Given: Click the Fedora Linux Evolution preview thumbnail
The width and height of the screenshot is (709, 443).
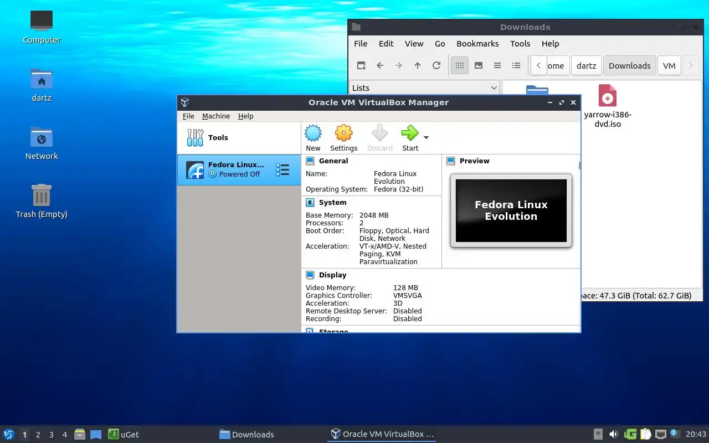Looking at the screenshot, I should point(511,210).
